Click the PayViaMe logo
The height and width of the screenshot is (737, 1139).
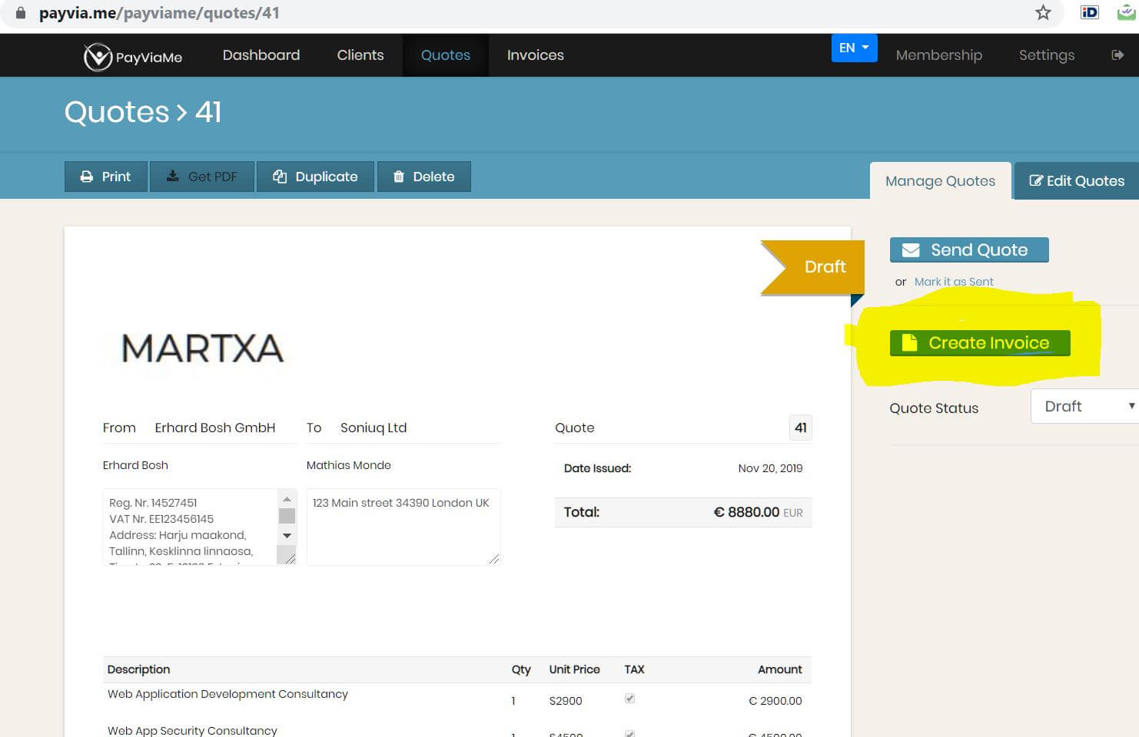[x=133, y=56]
